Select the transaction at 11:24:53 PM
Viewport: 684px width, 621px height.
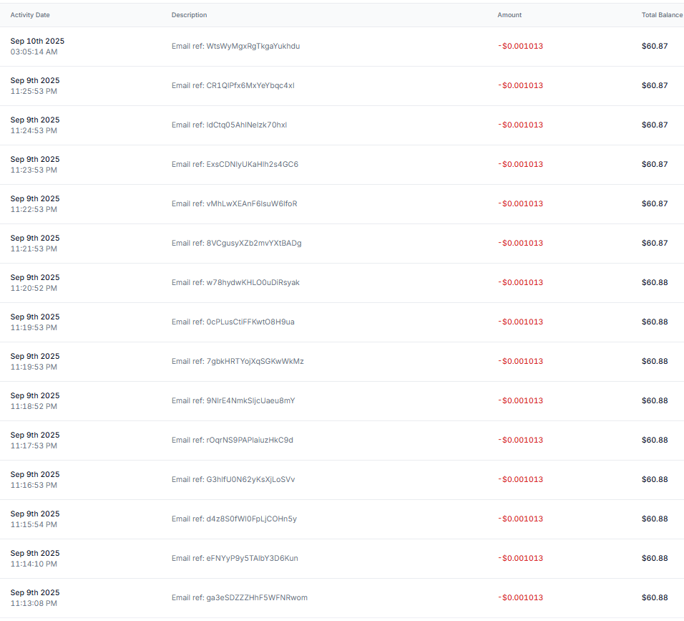tap(34, 130)
